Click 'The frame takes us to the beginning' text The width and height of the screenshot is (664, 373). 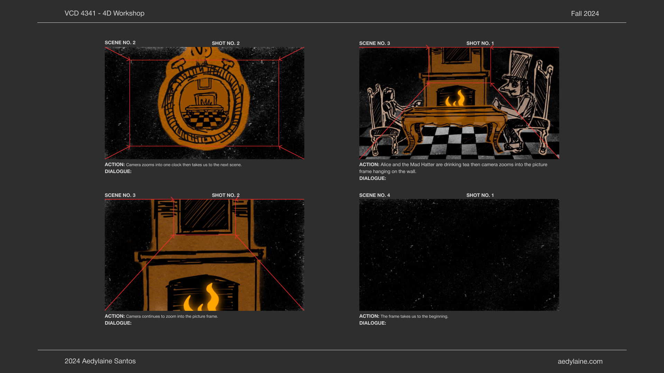click(x=414, y=316)
